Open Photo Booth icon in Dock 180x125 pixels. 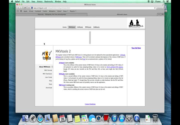(107, 118)
